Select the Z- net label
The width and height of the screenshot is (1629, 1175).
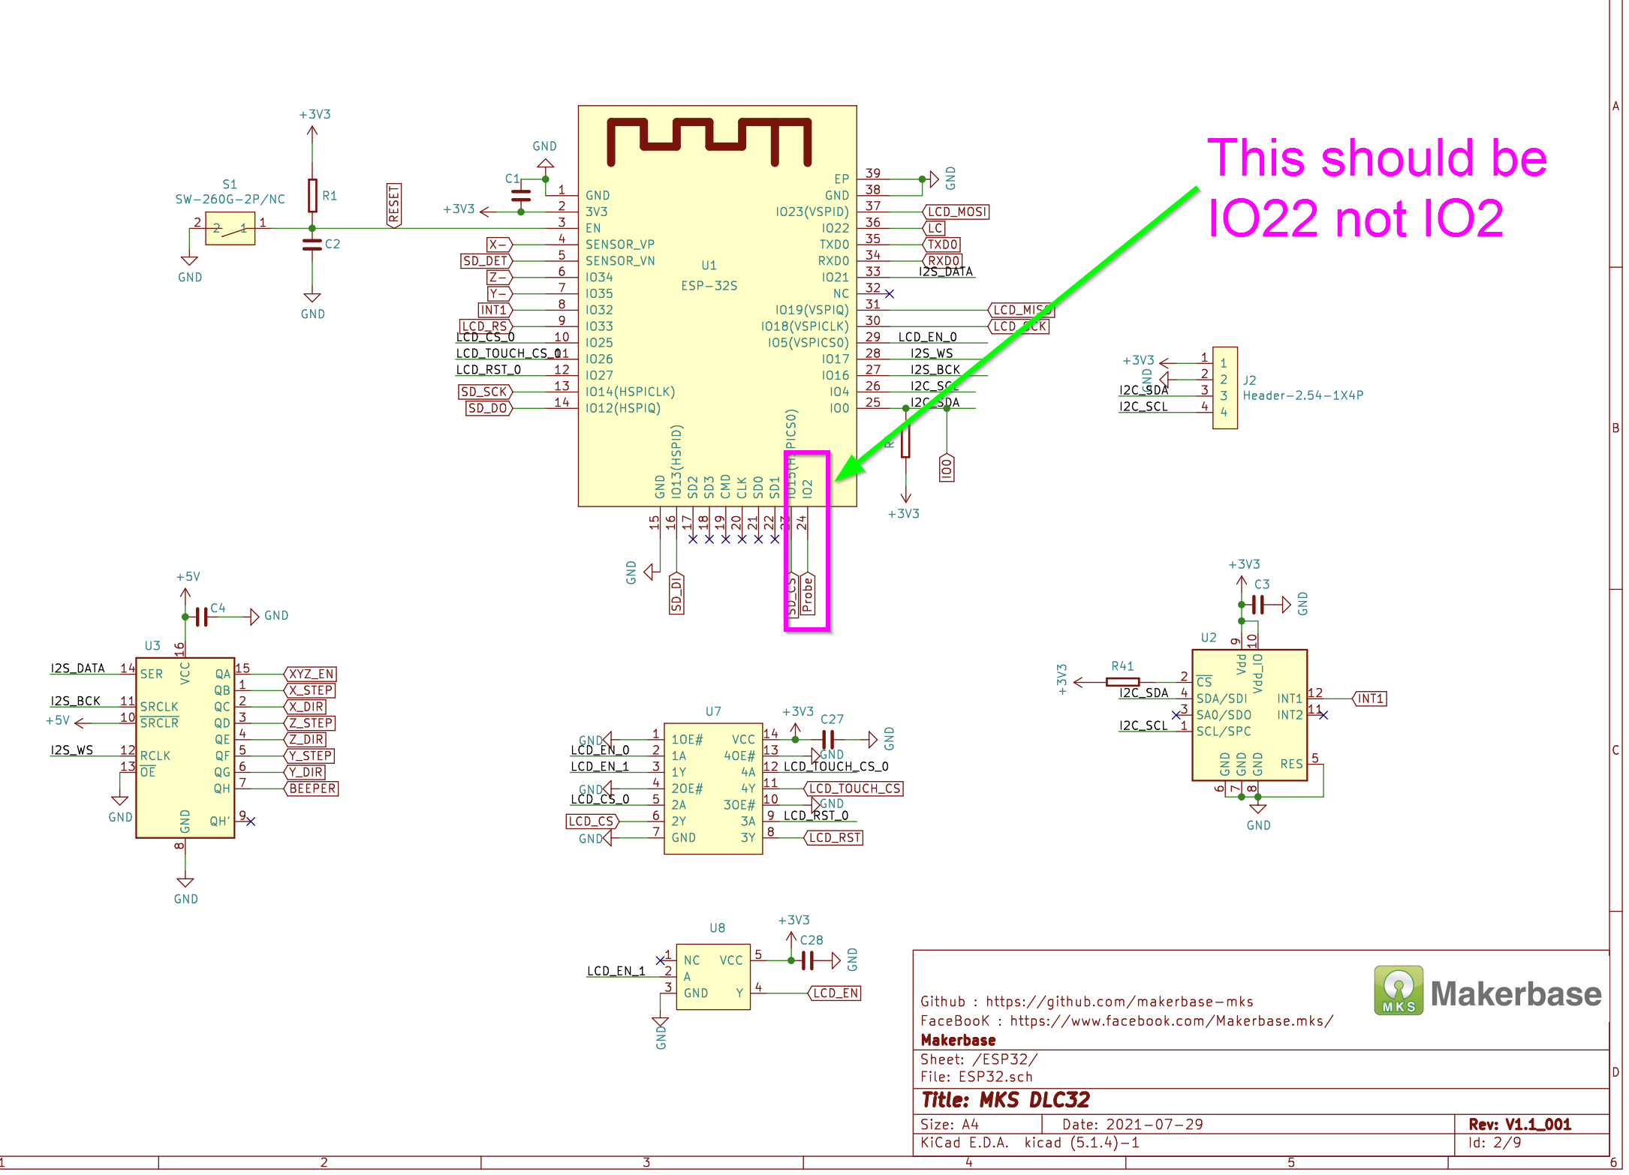point(499,277)
